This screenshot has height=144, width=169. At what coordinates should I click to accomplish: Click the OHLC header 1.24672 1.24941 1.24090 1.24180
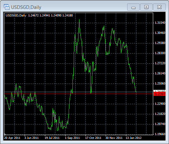point(50,16)
